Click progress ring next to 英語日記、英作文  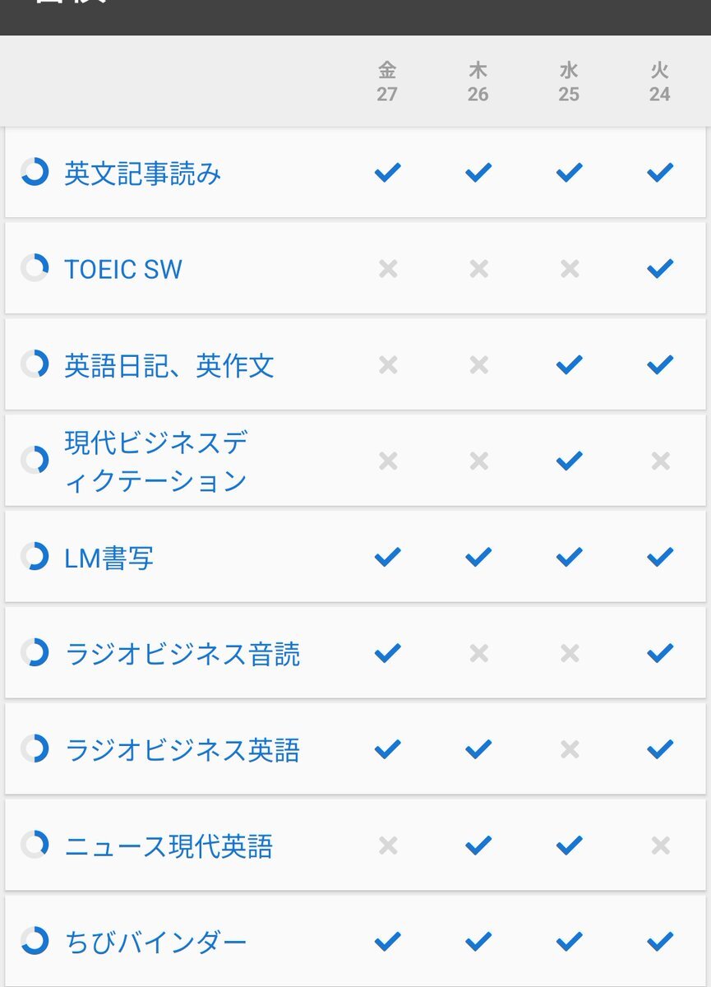pyautogui.click(x=35, y=364)
